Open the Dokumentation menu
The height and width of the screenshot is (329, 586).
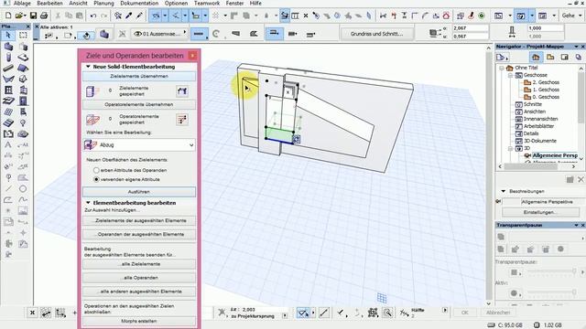[139, 3]
